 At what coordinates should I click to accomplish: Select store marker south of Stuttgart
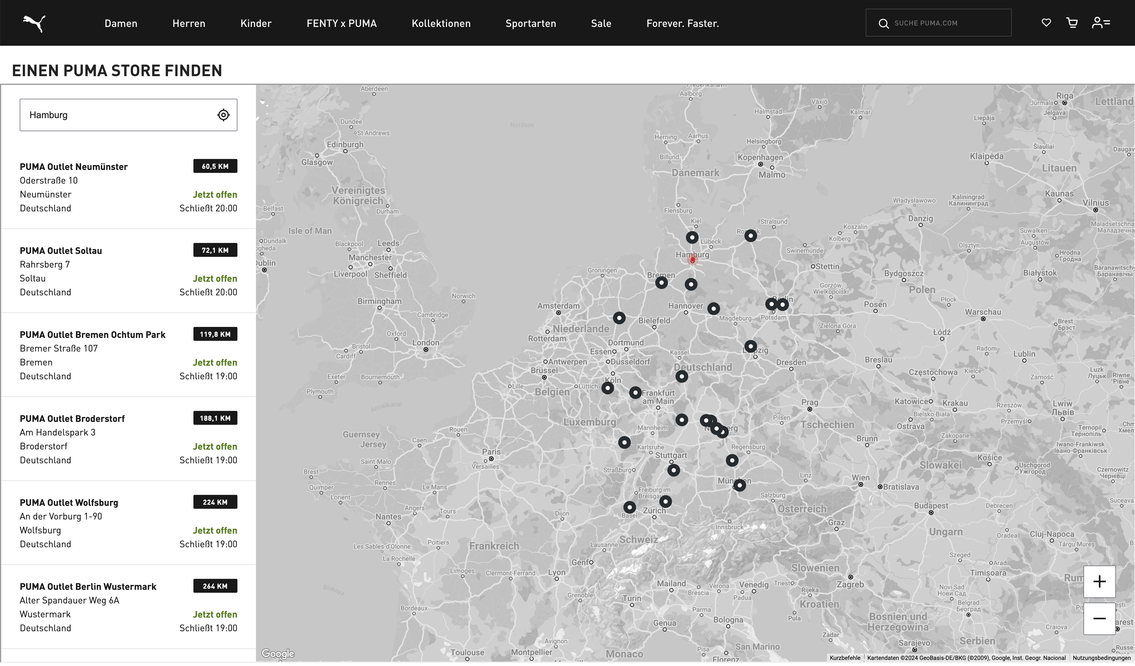coord(673,471)
